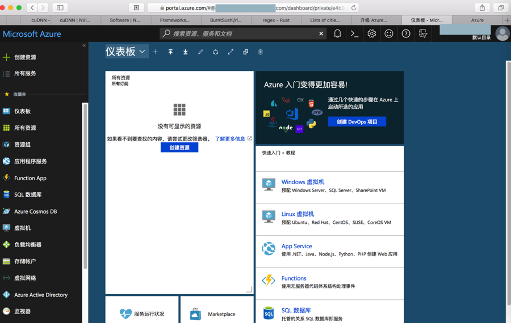Open directory and subscription filter icon

[x=423, y=33]
